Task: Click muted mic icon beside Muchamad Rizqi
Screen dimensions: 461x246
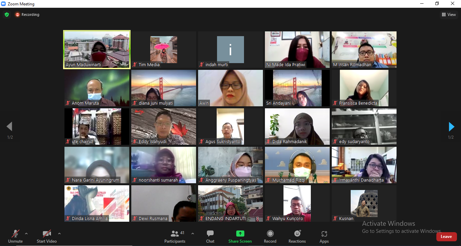Action: pos(269,180)
